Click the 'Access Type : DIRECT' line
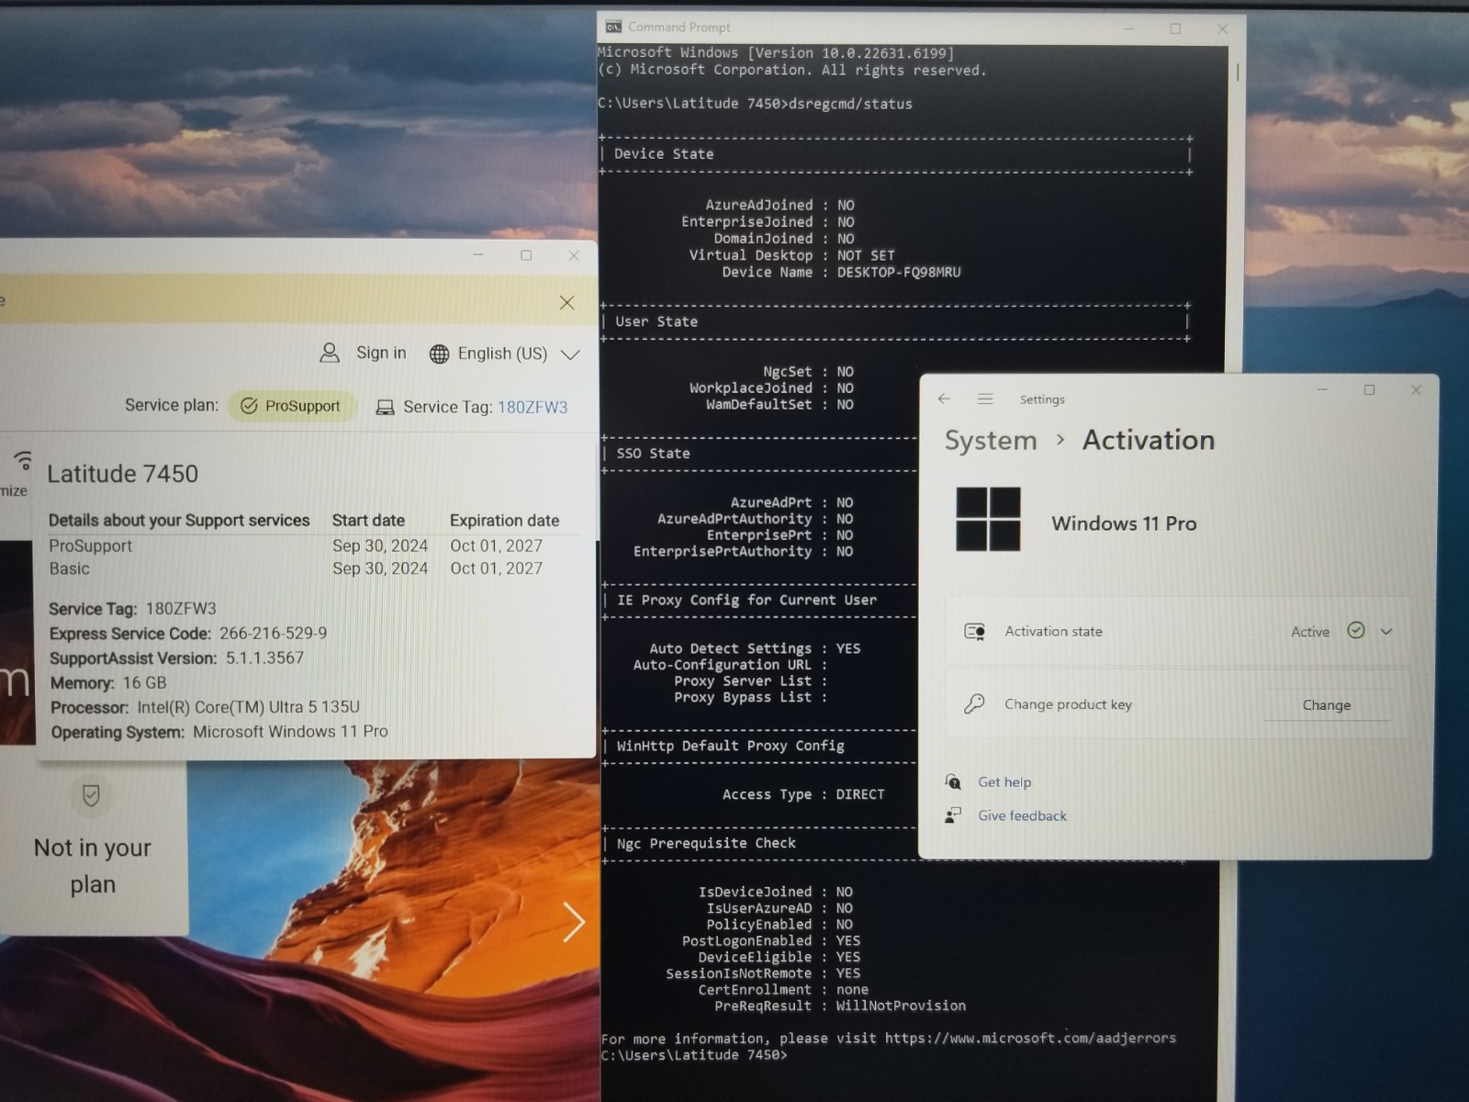 coord(803,794)
